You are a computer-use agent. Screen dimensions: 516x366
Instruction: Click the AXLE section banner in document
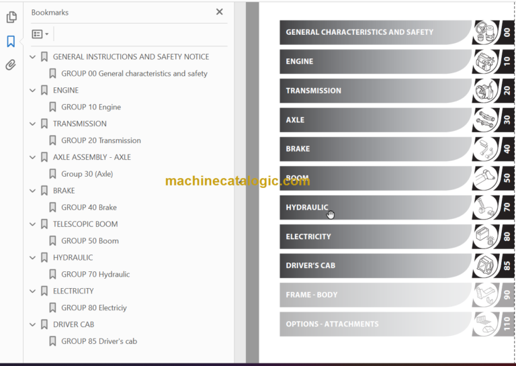[x=376, y=120]
